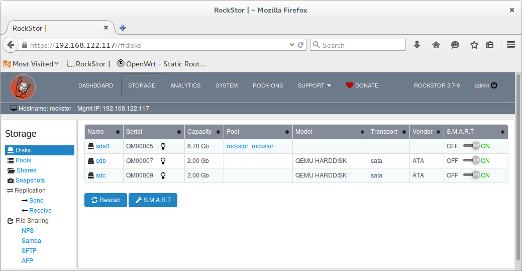Open a new tab with the plus icon
The image size is (522, 271).
[123, 28]
